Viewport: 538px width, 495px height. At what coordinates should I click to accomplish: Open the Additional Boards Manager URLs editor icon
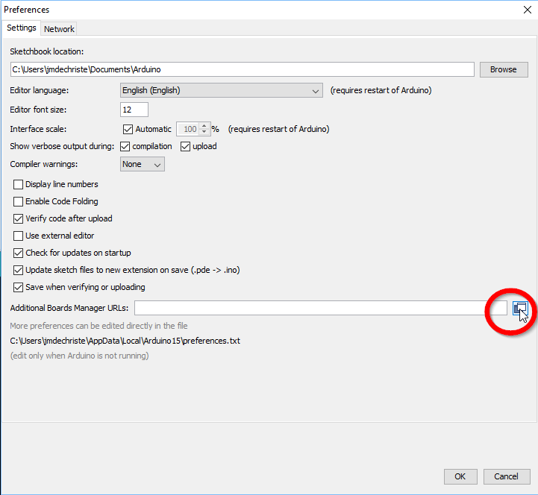click(520, 308)
